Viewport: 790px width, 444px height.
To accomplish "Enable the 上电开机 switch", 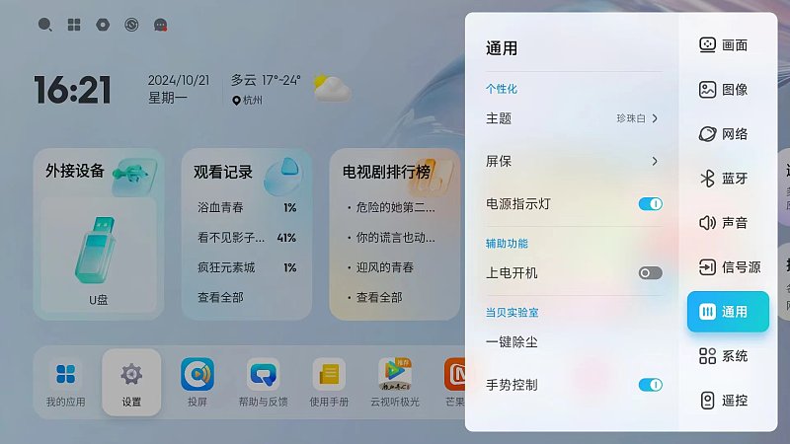I will 651,273.
